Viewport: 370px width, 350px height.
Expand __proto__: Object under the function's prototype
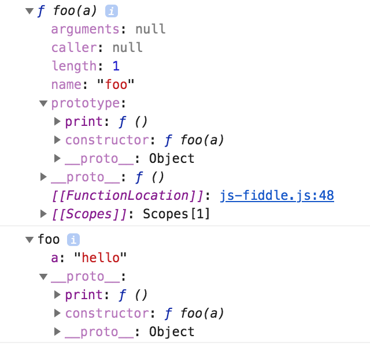[x=57, y=158]
